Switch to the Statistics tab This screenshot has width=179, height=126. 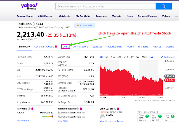pos(97,47)
